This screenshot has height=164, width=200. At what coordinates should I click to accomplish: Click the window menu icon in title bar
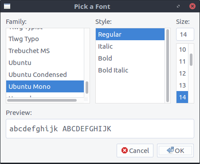(7, 6)
